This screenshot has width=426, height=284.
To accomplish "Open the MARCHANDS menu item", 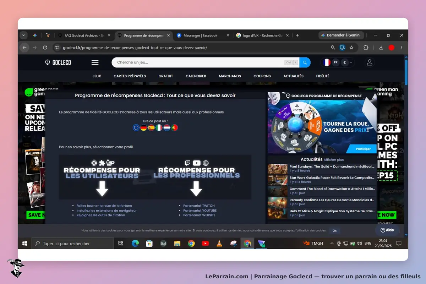I will tap(230, 76).
